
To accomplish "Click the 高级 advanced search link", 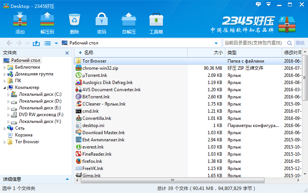I will (300, 43).
